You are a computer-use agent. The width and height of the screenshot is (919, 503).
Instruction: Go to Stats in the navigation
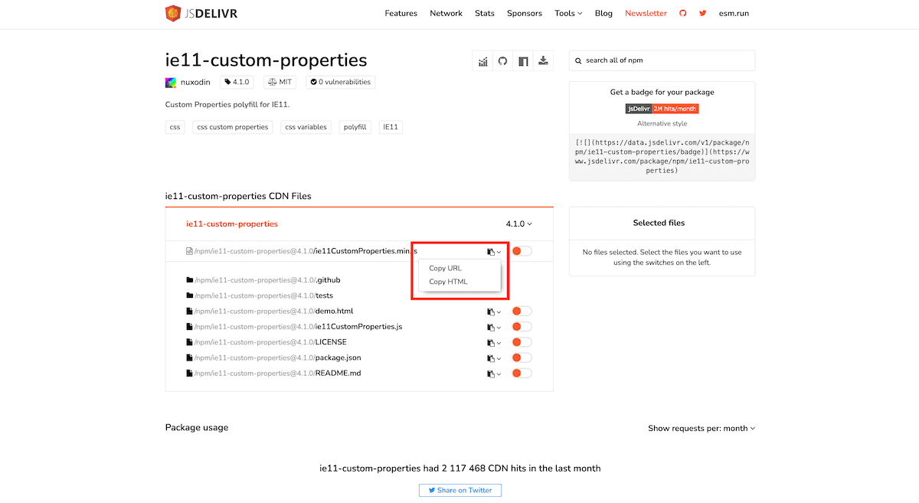click(x=485, y=13)
